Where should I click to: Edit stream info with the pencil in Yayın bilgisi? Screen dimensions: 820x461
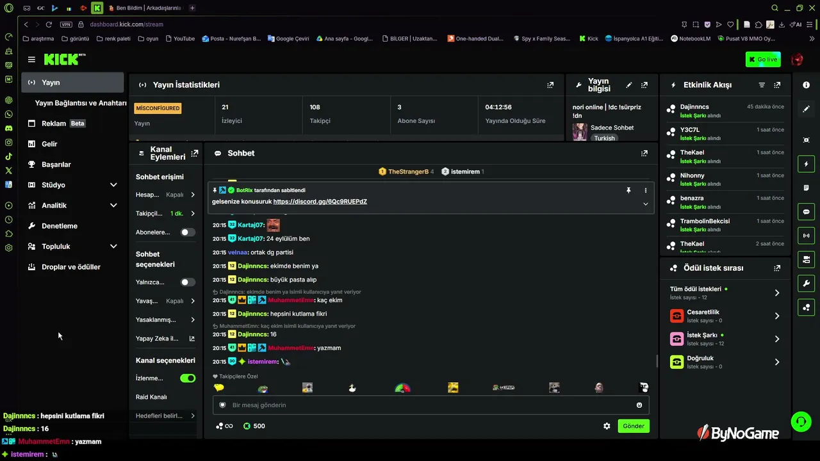pyautogui.click(x=629, y=85)
